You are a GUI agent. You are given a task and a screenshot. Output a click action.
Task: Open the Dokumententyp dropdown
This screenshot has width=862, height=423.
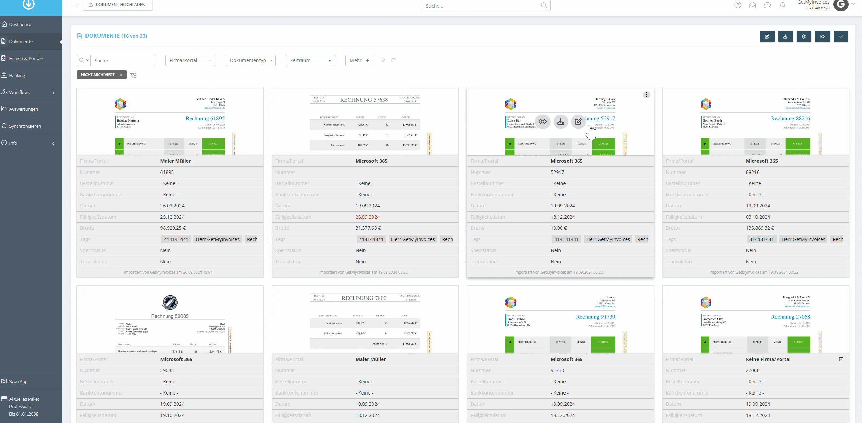coord(251,60)
